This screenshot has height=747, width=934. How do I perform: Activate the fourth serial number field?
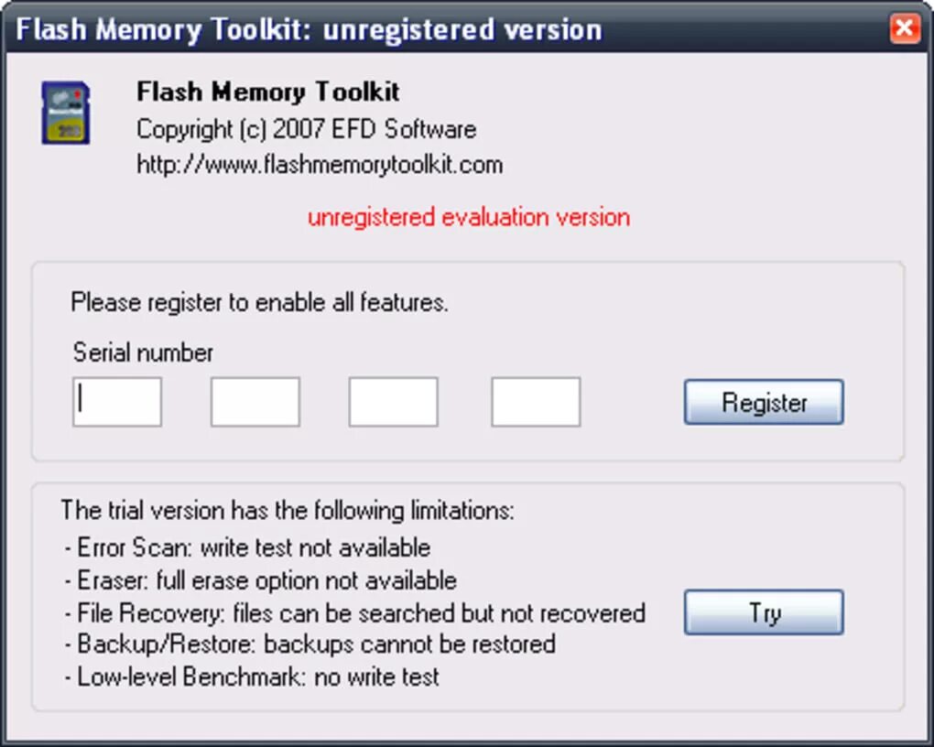(x=536, y=402)
